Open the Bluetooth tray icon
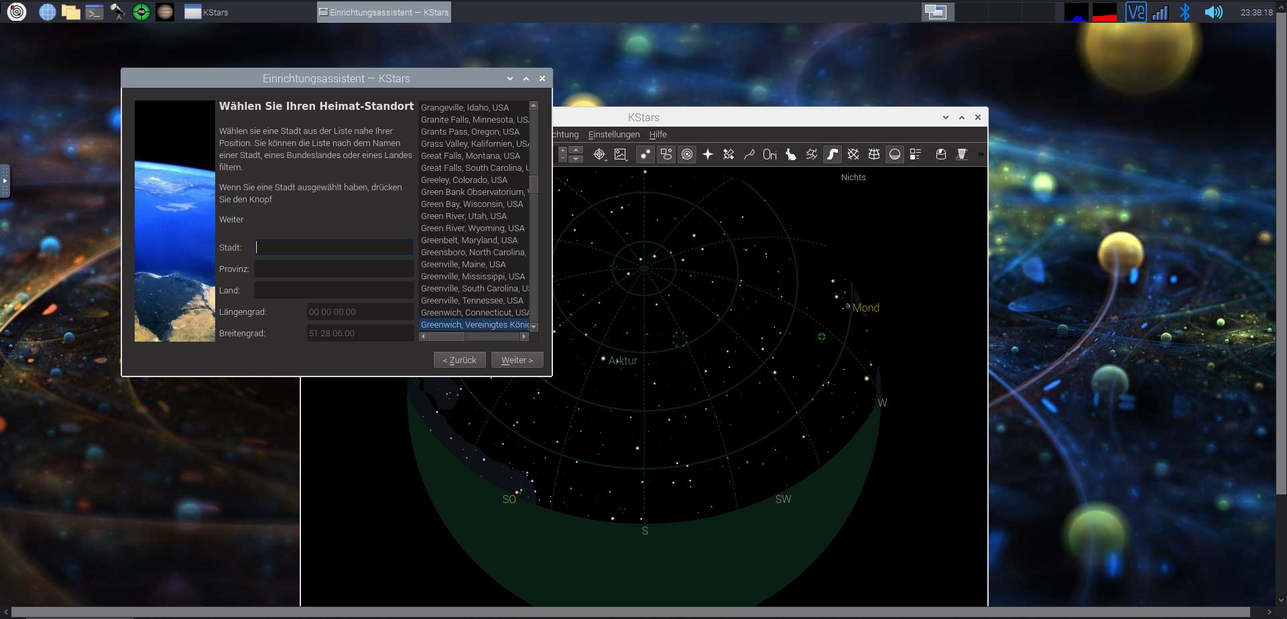Viewport: 1287px width, 619px height. click(1185, 12)
